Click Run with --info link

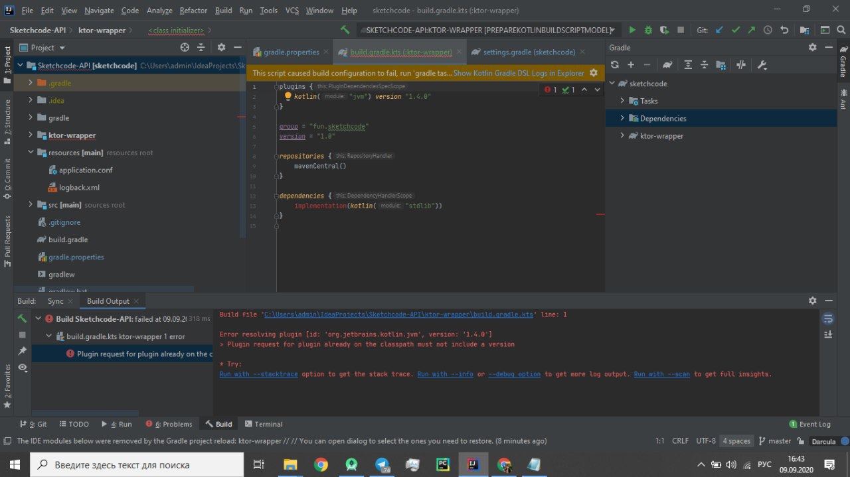pyautogui.click(x=446, y=374)
